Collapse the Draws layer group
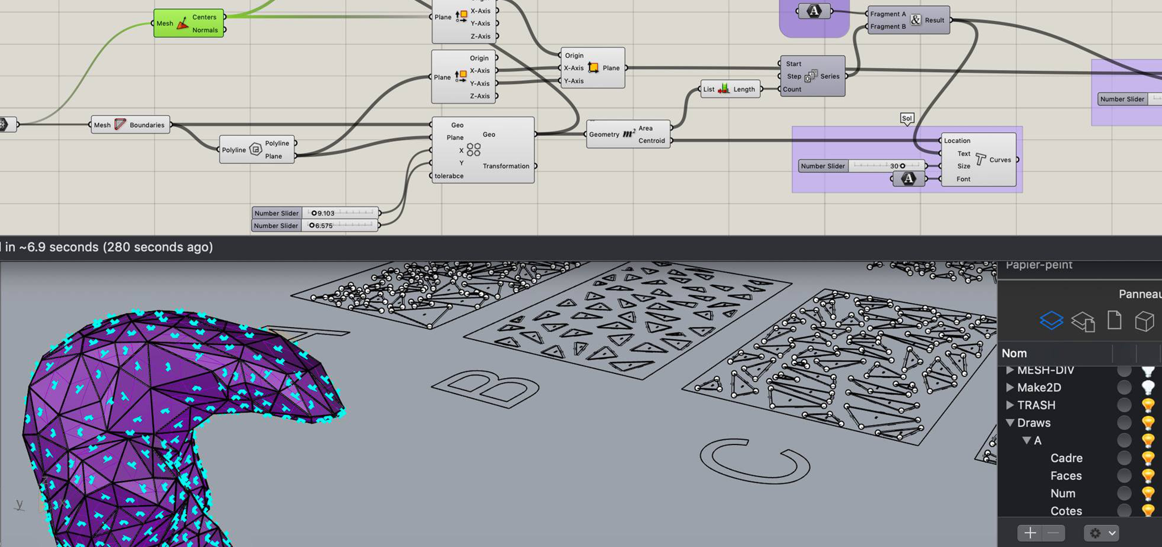Image resolution: width=1162 pixels, height=547 pixels. [1010, 423]
